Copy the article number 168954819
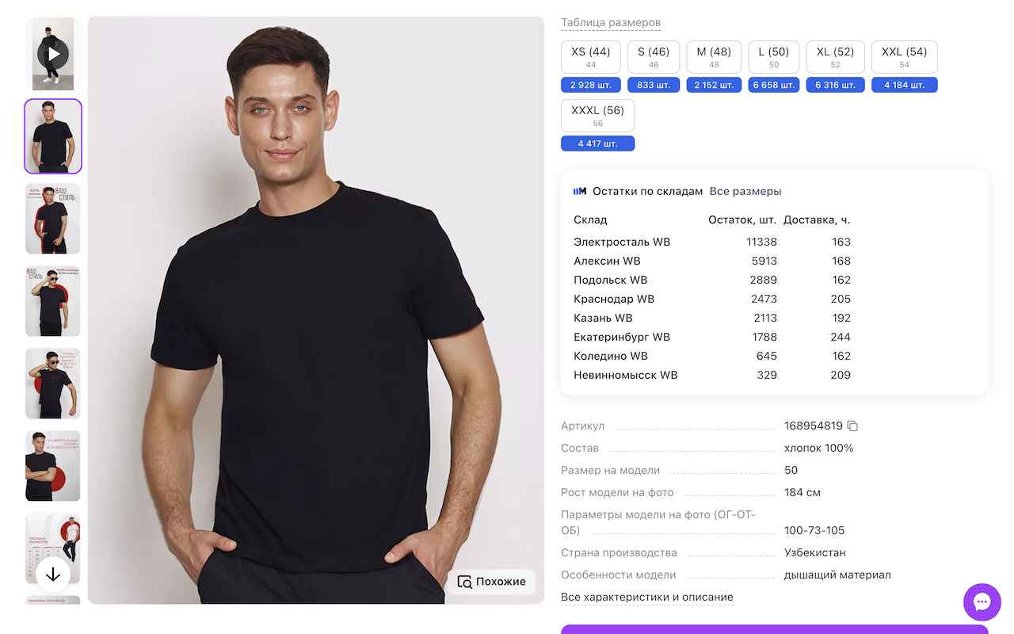This screenshot has width=1014, height=634. point(852,426)
